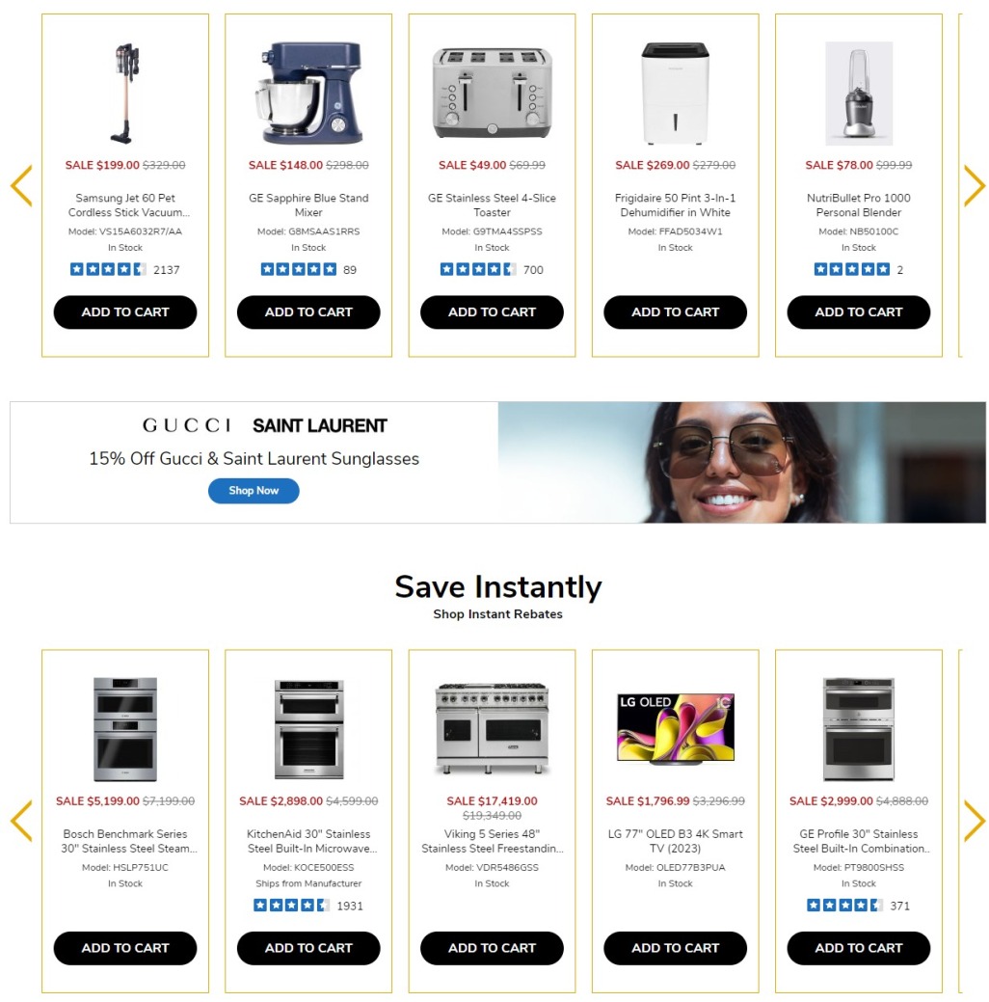Click the Shop Instant Rebates link
Screen dimensions: 989x1002
pos(497,614)
